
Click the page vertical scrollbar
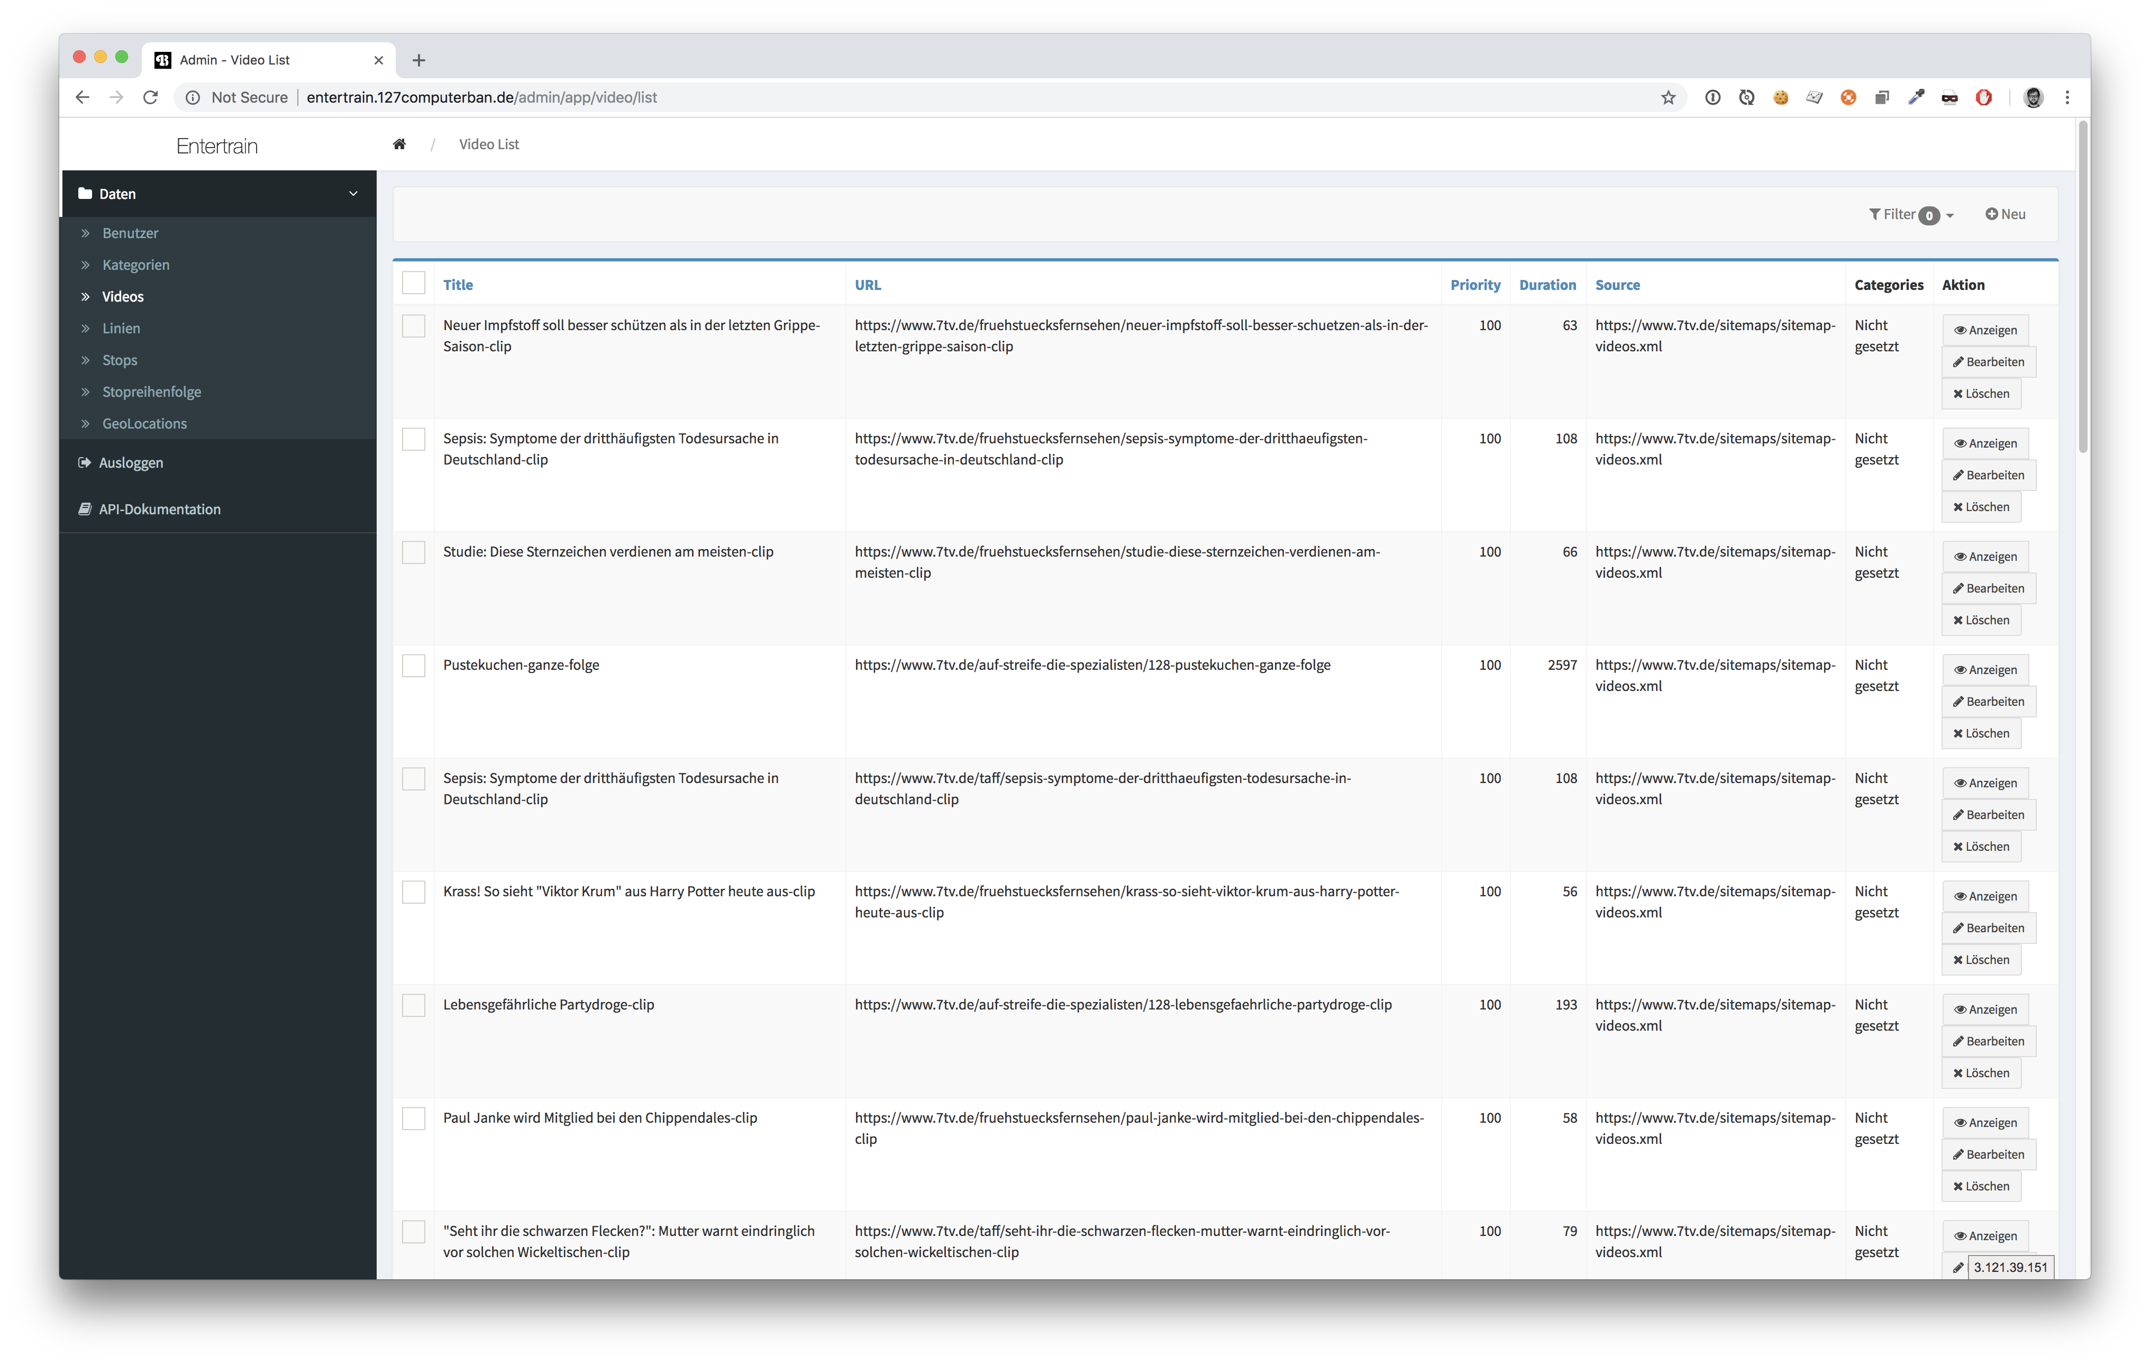(2082, 286)
